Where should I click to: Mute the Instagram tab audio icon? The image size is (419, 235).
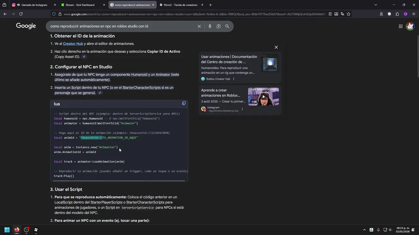(x=18, y=5)
